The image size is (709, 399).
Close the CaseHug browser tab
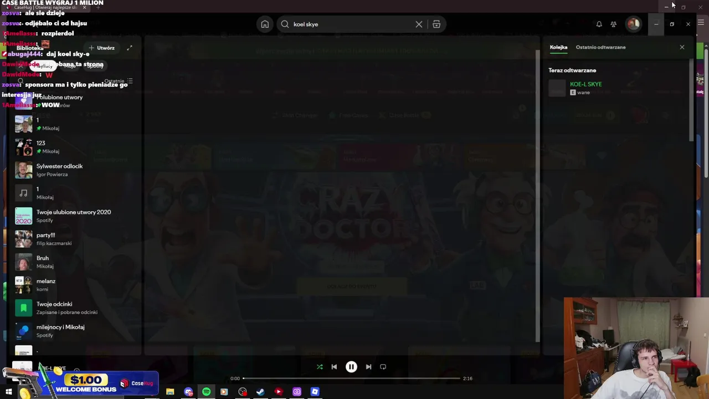tap(84, 7)
